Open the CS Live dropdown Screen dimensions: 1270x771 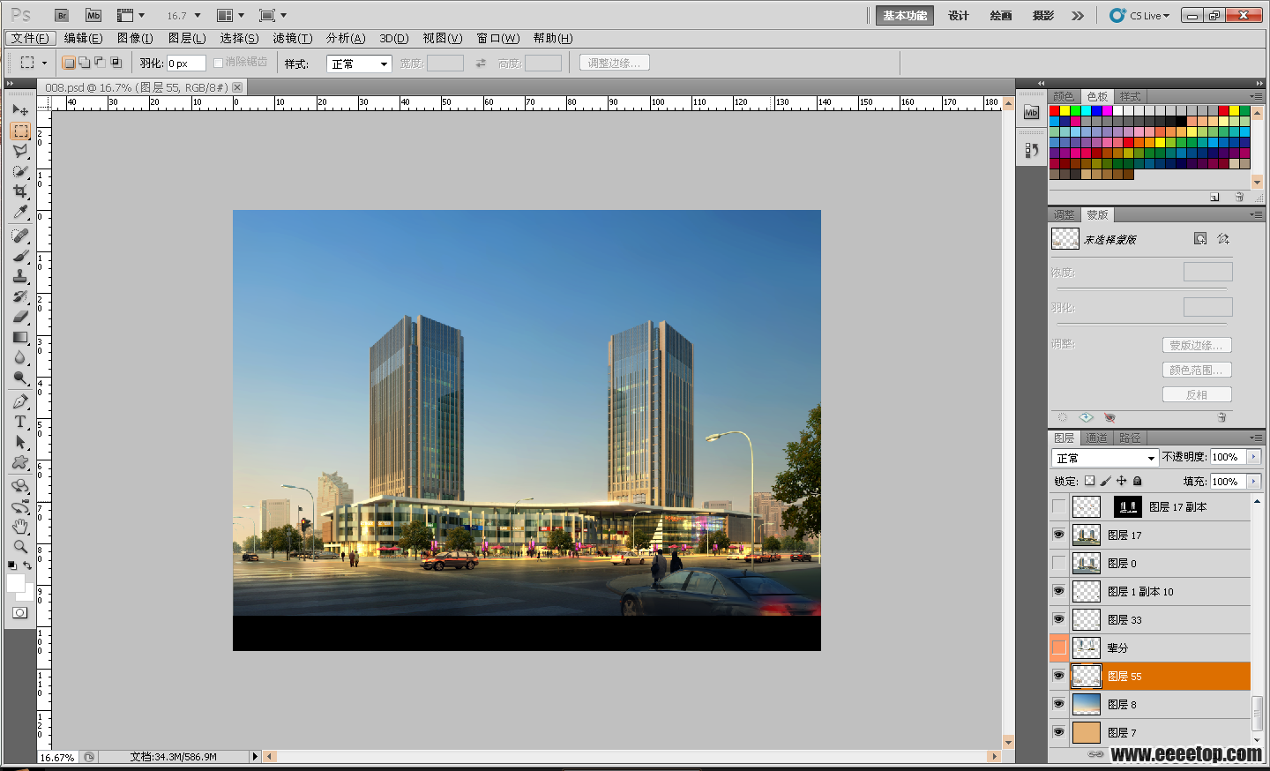(1139, 16)
